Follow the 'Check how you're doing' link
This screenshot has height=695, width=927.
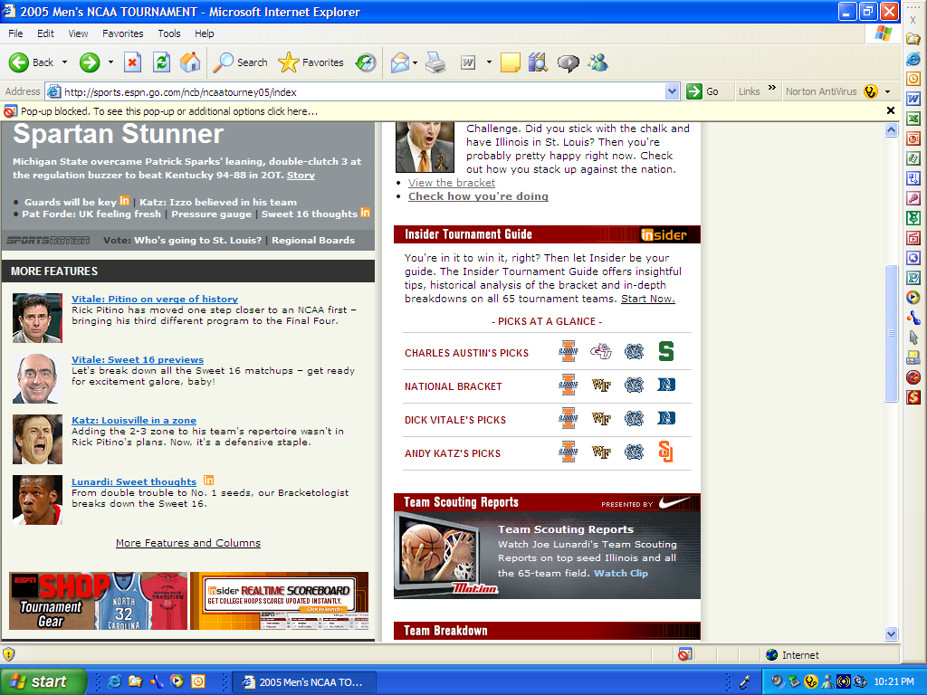click(x=478, y=196)
